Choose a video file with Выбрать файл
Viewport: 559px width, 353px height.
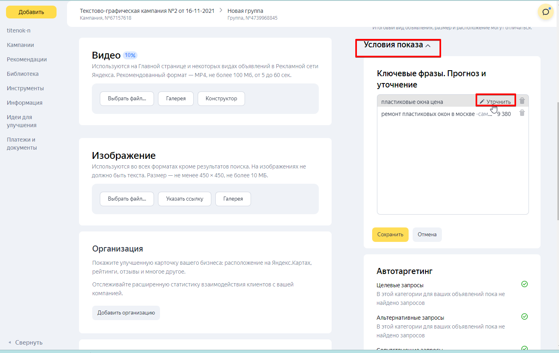click(x=127, y=99)
